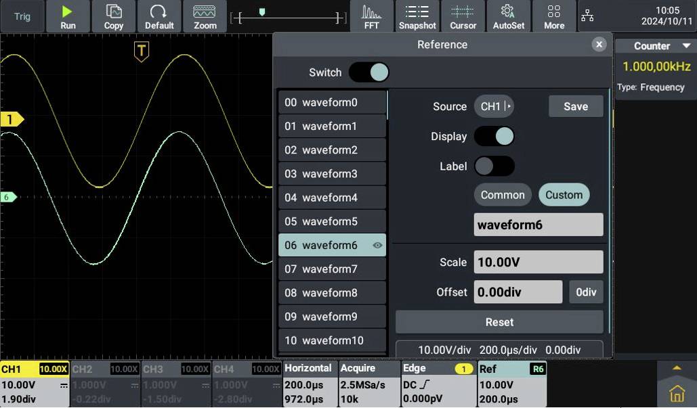697x408 pixels.
Task: Run AutoSet using its toolbar icon
Action: [x=509, y=16]
